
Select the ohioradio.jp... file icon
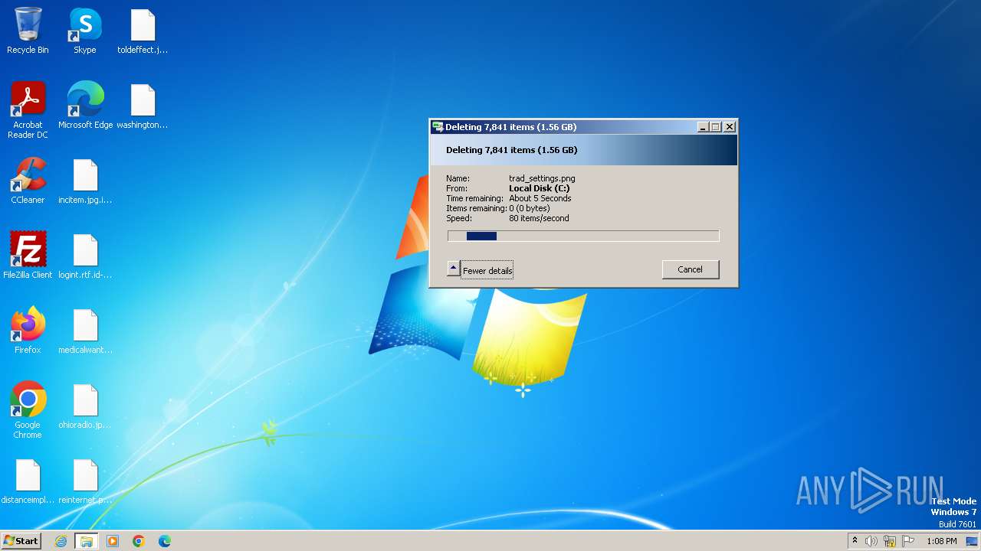(85, 406)
